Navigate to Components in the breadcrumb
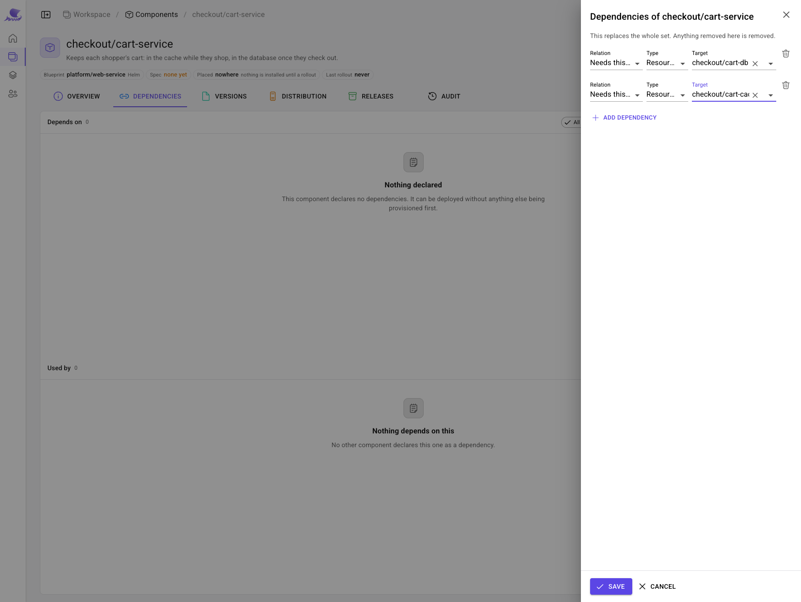Viewport: 801px width, 602px height. 152,15
